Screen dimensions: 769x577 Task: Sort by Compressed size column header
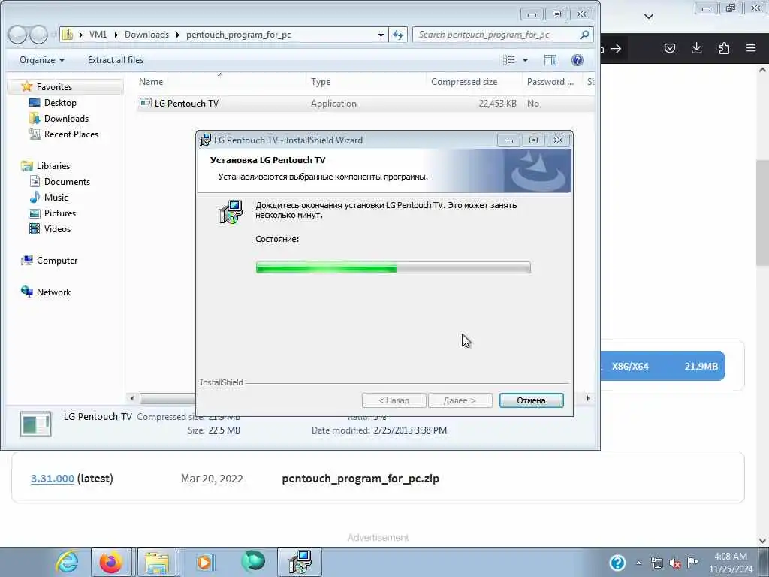pyautogui.click(x=464, y=81)
